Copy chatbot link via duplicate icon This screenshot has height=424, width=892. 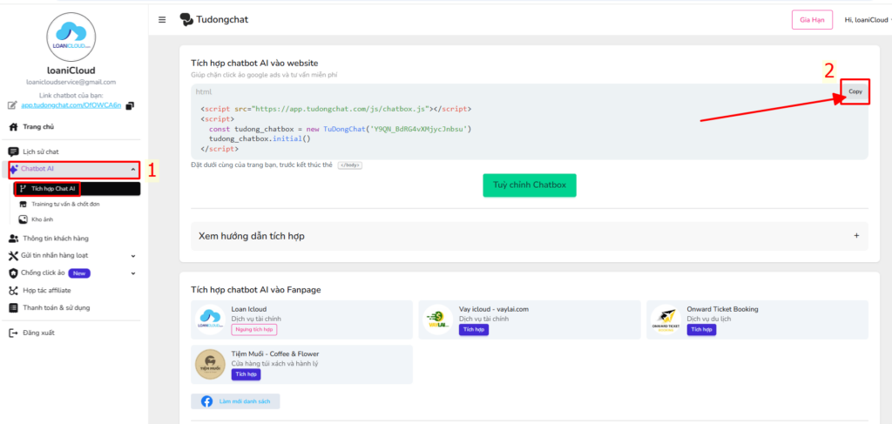click(x=130, y=105)
